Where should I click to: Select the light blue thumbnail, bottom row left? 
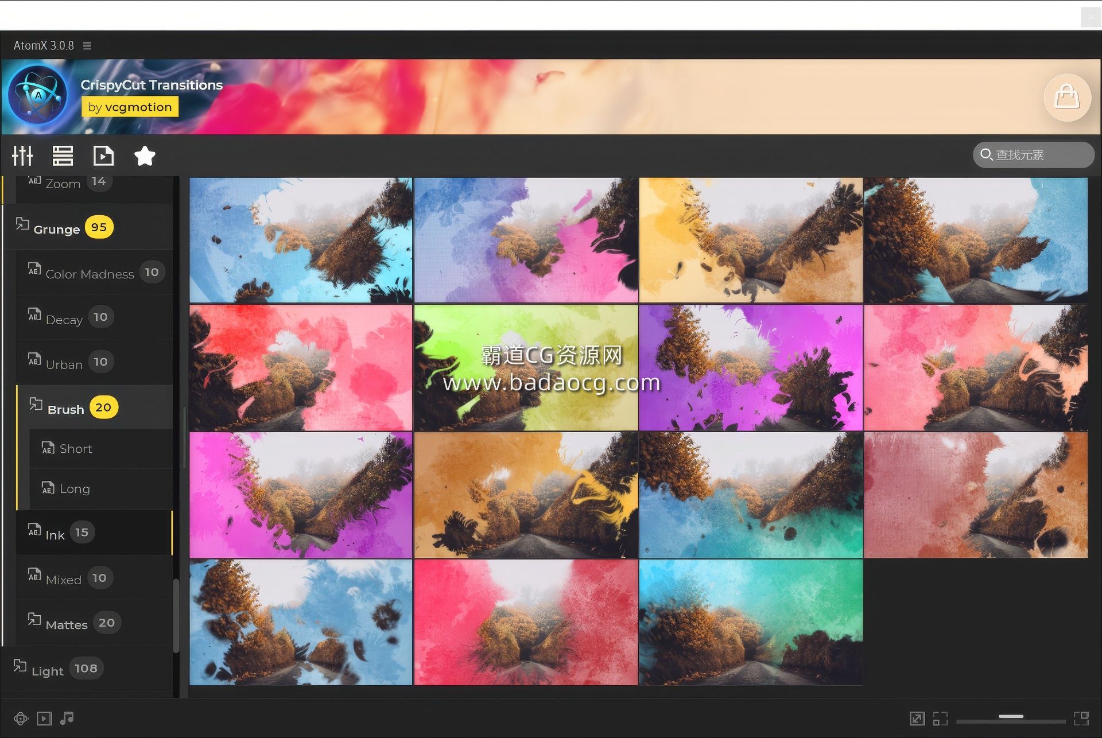pyautogui.click(x=301, y=623)
